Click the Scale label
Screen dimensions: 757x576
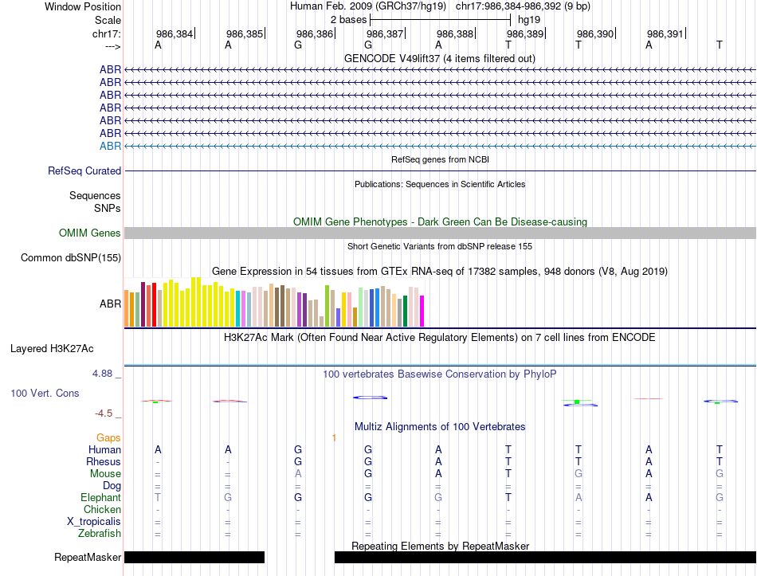coord(108,20)
